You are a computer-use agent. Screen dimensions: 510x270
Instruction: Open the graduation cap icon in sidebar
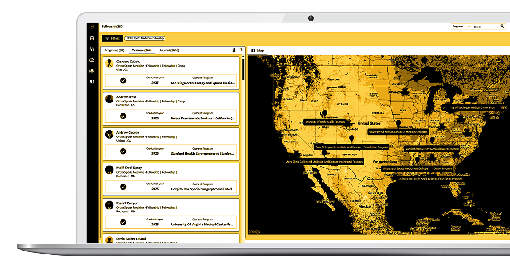point(92,71)
